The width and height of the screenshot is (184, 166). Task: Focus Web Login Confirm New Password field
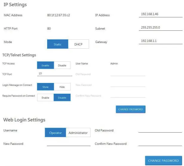tap(160, 143)
